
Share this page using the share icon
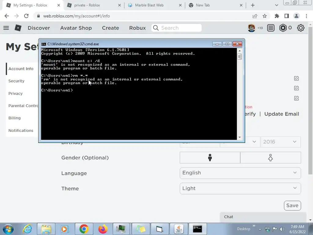(x=255, y=16)
